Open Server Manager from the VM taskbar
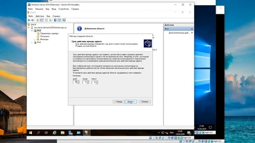Viewport: 255px width, 143px height. click(x=71, y=133)
